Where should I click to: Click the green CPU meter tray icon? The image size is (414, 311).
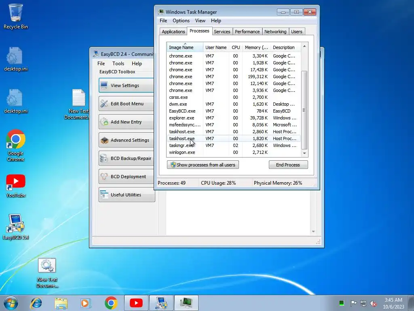tap(341, 303)
